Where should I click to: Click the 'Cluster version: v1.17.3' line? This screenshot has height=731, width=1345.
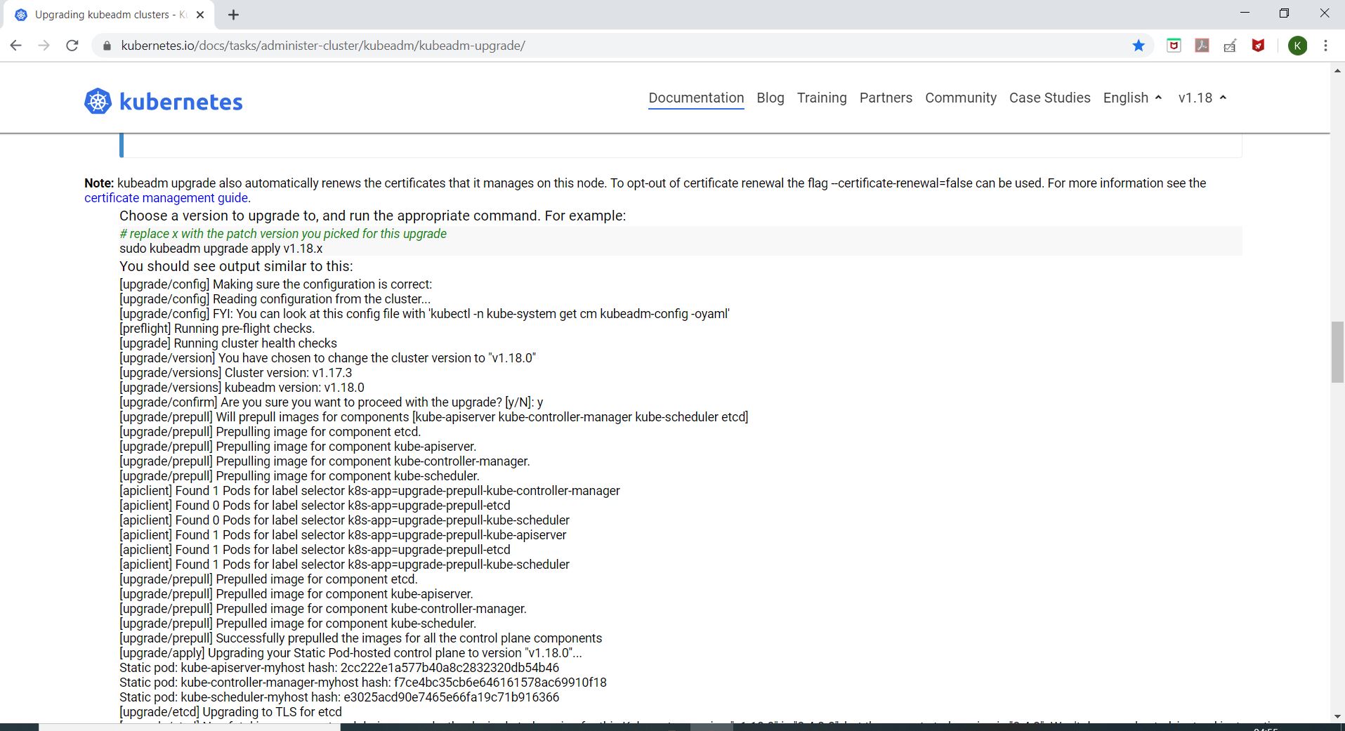click(x=236, y=373)
